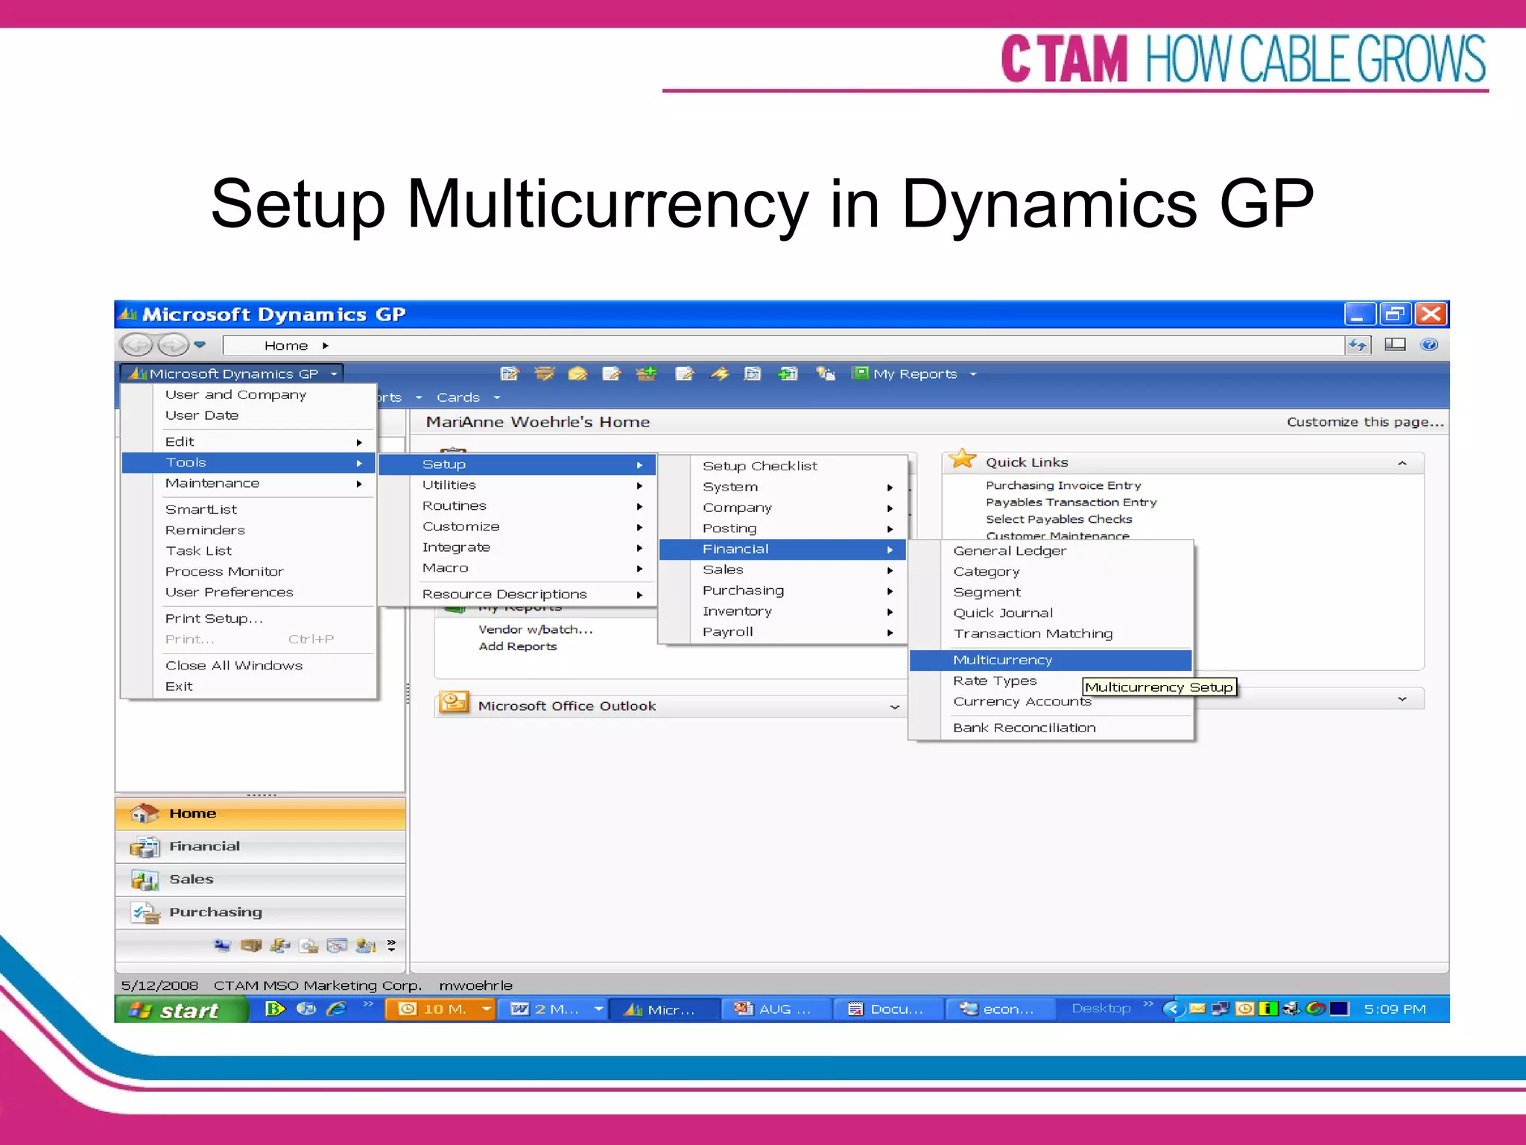Choose SmartList from the menu
The width and height of the screenshot is (1526, 1145).
click(x=249, y=509)
